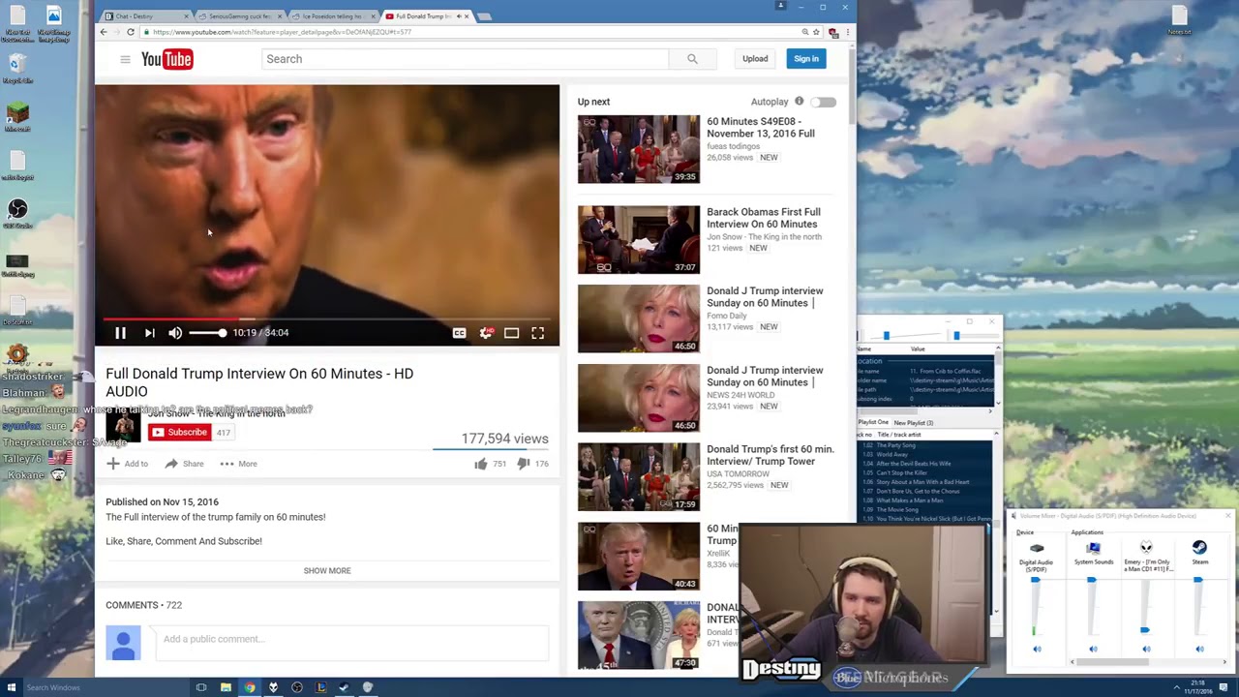
Task: Open NEWS 24H WORLD Trump interview thumbnail
Action: tap(639, 398)
